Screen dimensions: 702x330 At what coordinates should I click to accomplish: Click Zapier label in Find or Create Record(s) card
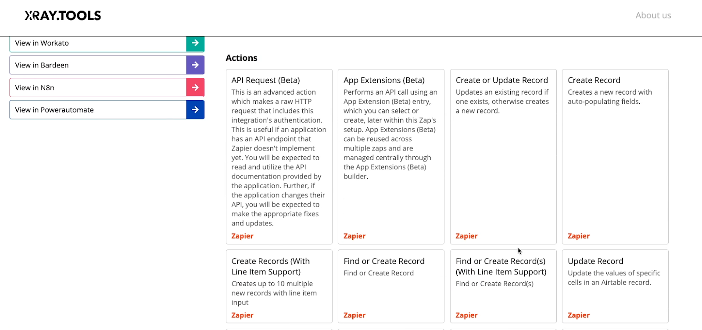tap(466, 315)
